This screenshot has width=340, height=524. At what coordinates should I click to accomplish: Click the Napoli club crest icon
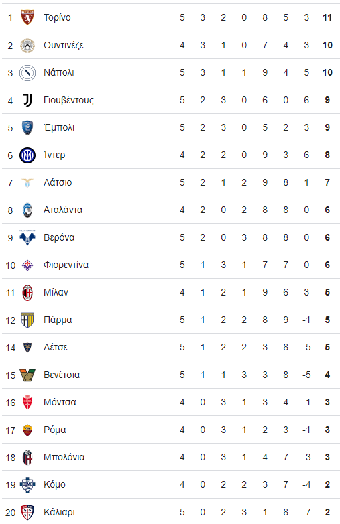pyautogui.click(x=27, y=72)
